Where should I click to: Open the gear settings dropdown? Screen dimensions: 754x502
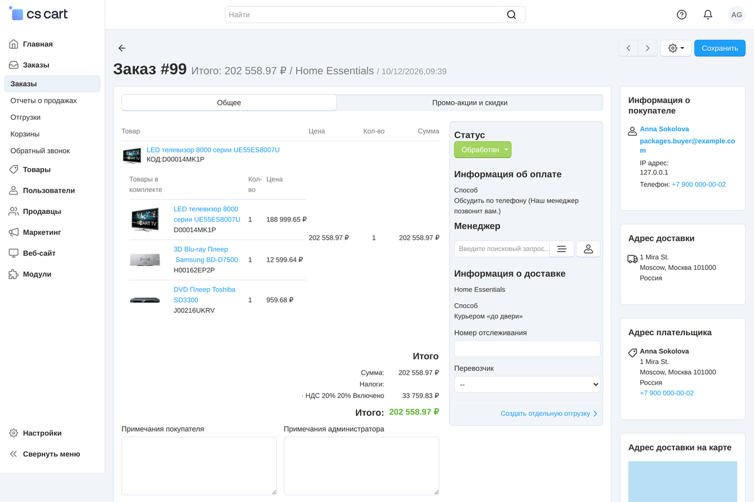coord(676,48)
